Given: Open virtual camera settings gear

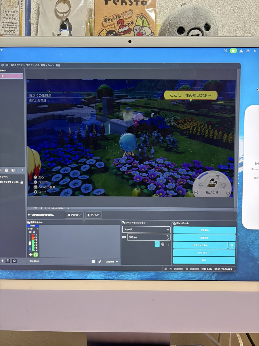Looking at the screenshot, I should [232, 245].
